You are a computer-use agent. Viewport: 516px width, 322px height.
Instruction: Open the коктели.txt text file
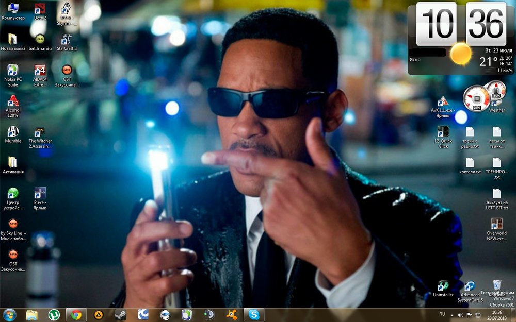pos(470,164)
